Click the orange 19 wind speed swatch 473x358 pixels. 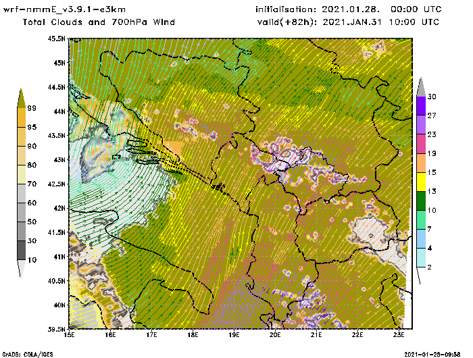421,163
